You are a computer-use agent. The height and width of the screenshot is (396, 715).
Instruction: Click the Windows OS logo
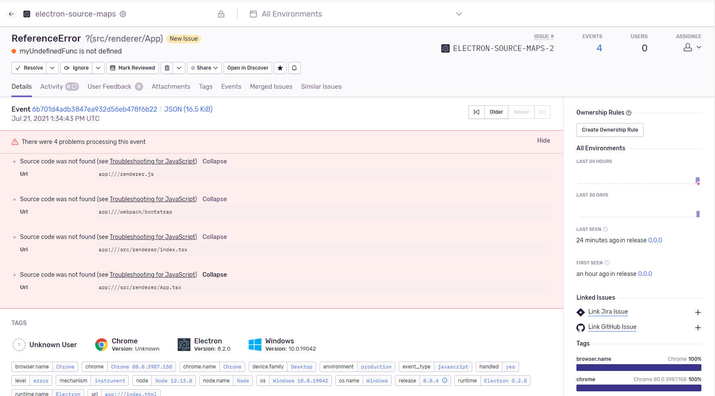[255, 345]
